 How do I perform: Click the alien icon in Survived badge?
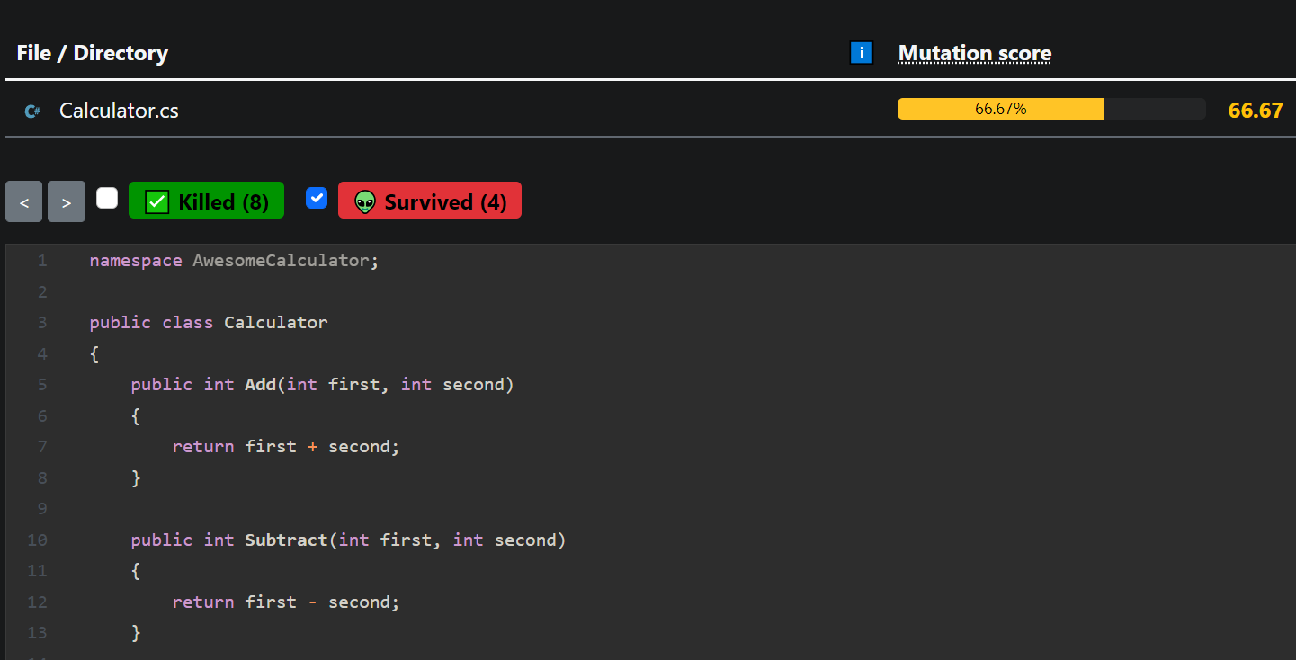click(364, 202)
